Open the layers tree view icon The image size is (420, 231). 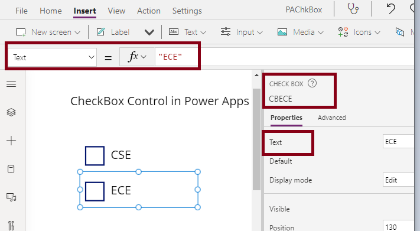11,112
